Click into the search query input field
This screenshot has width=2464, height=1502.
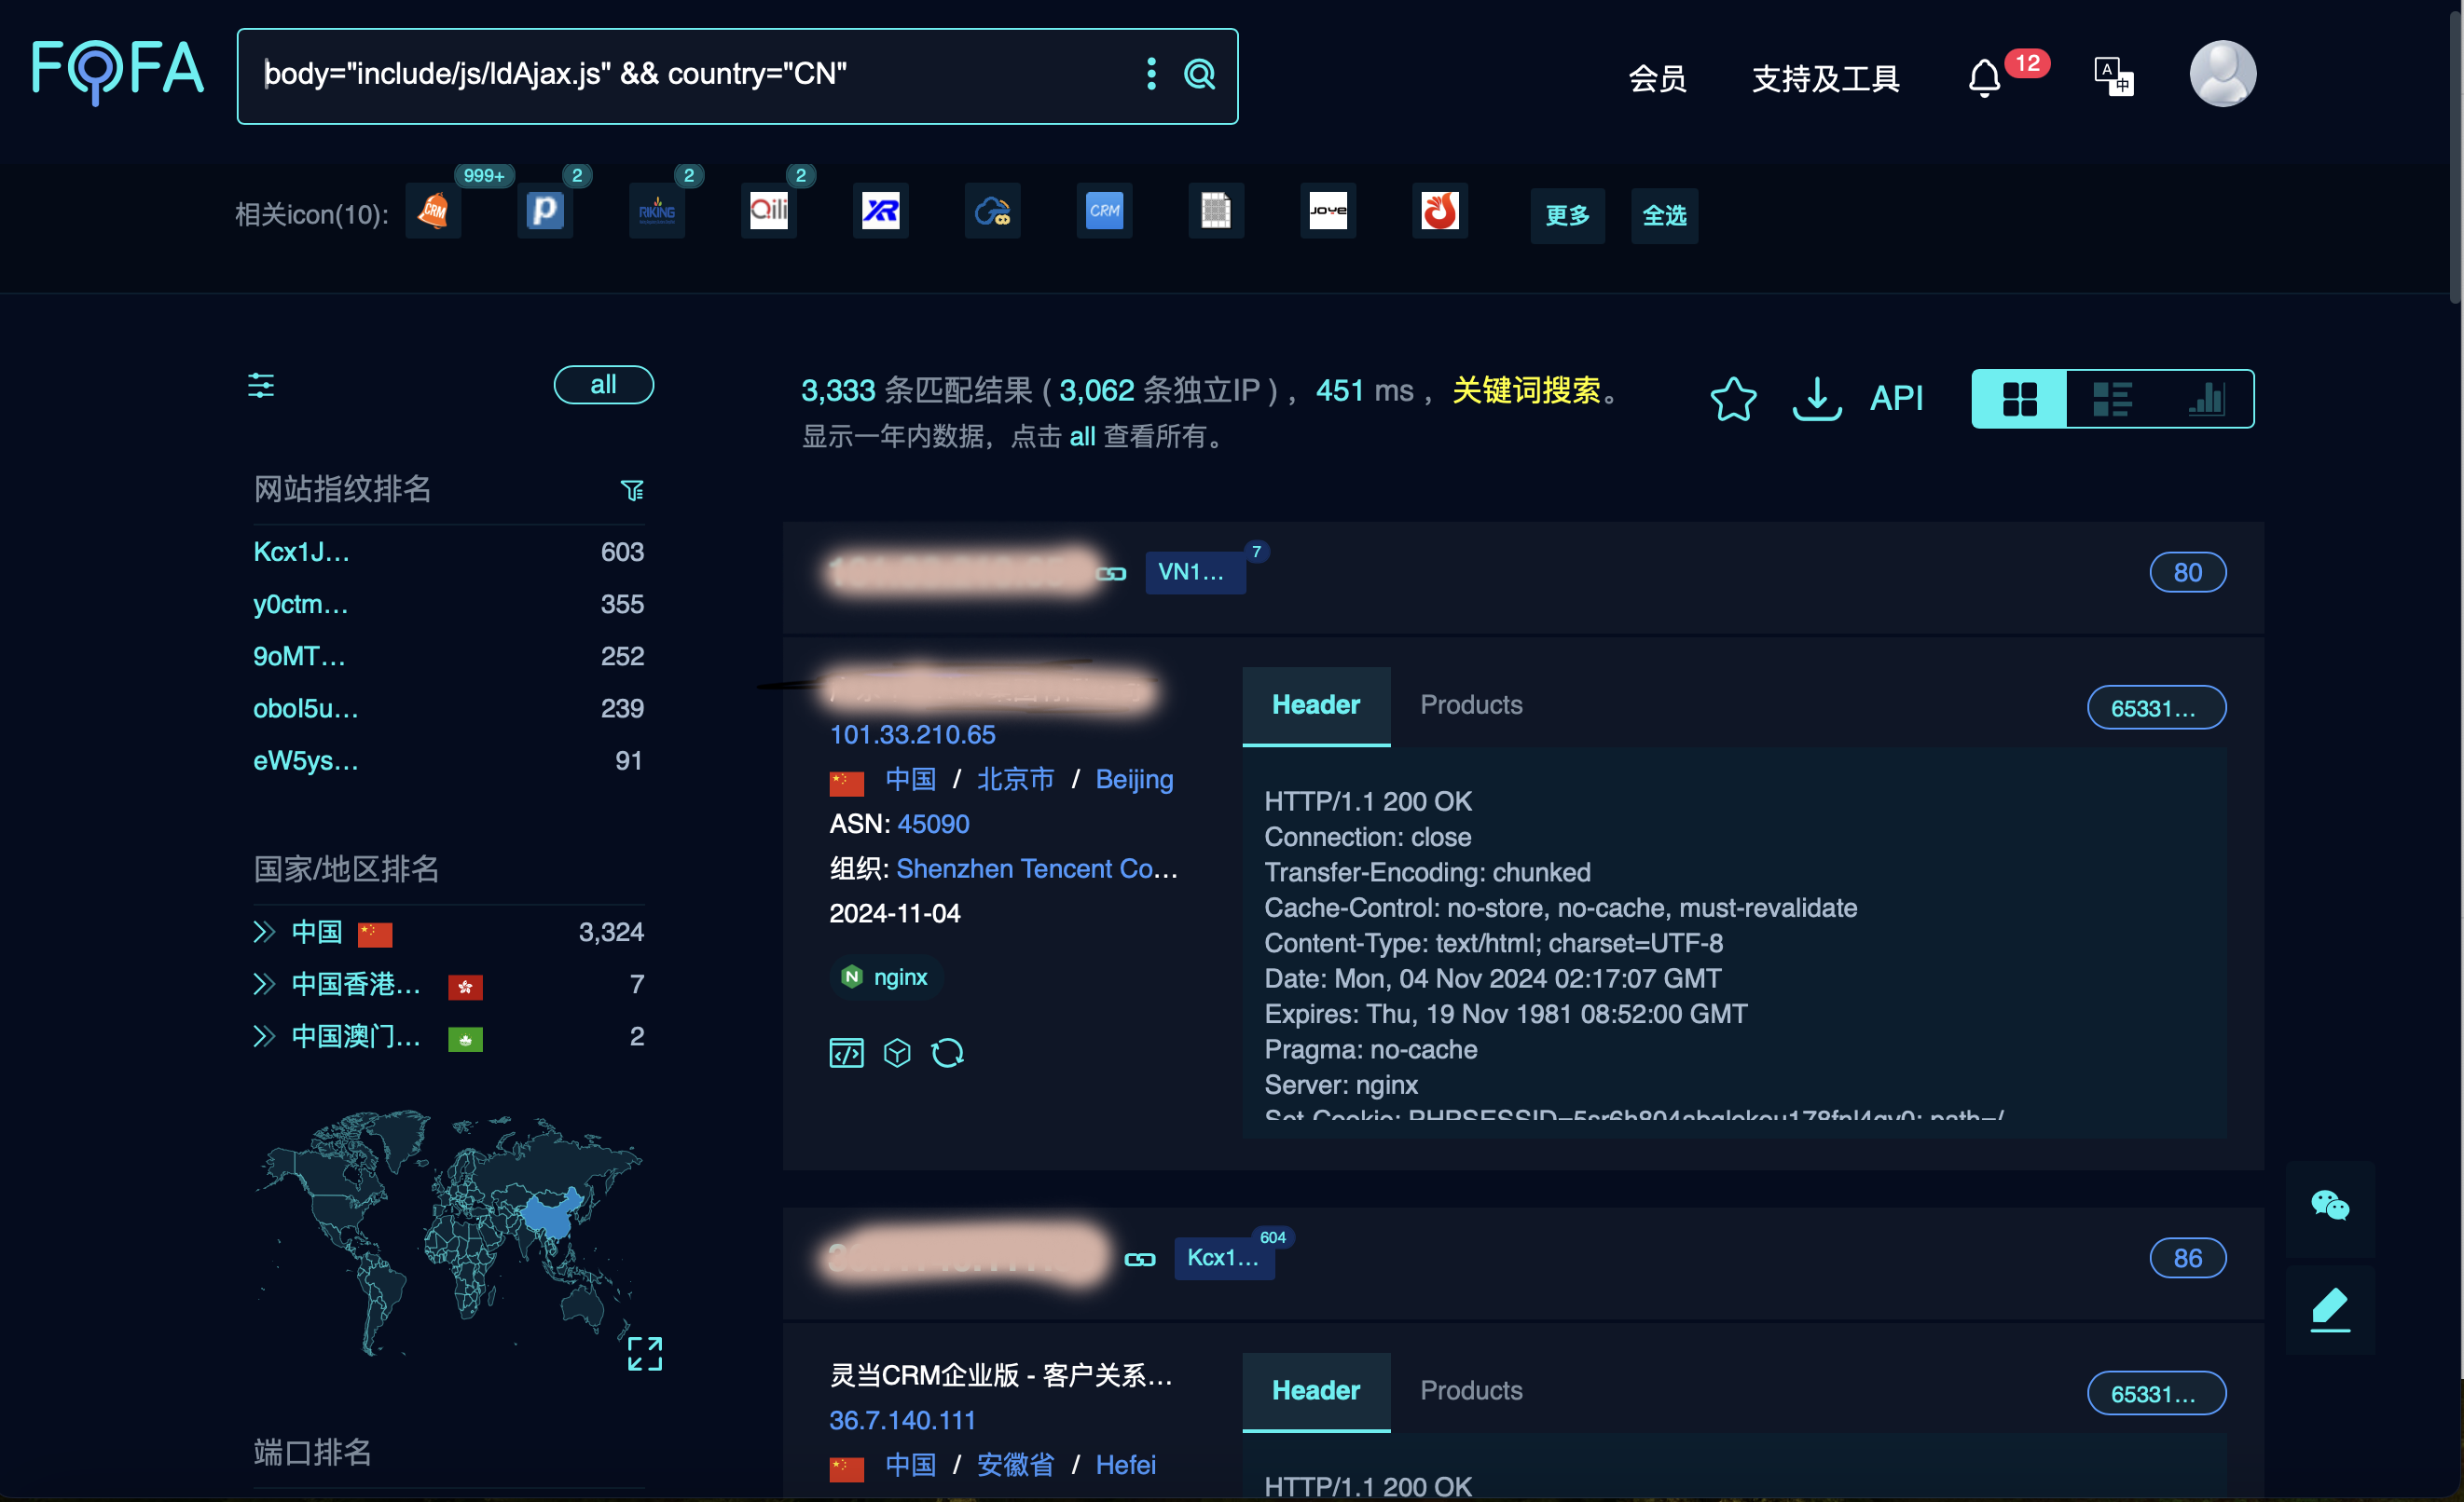click(690, 74)
